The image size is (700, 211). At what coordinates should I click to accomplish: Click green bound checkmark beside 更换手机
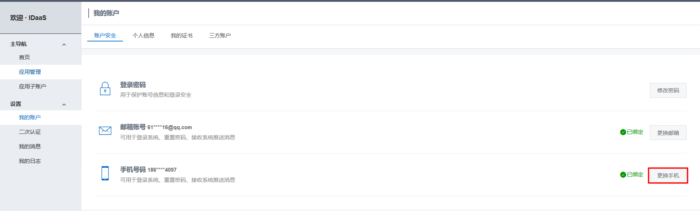pyautogui.click(x=623, y=175)
